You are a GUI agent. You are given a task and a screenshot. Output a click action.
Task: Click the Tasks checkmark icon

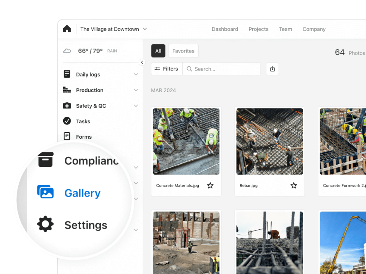[x=67, y=121]
